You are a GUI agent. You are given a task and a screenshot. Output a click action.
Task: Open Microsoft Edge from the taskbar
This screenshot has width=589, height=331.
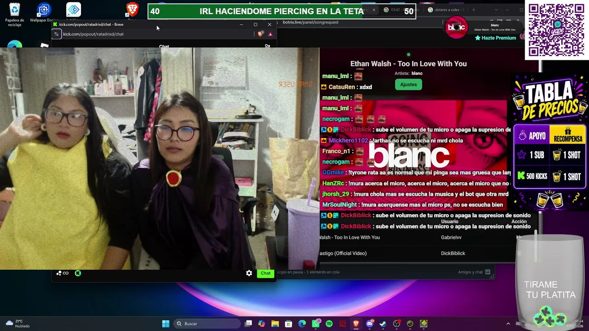pos(302,324)
